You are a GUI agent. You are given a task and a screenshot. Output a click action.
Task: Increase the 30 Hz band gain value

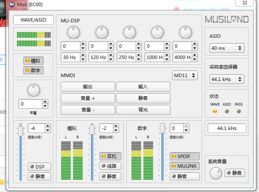tap(83, 44)
